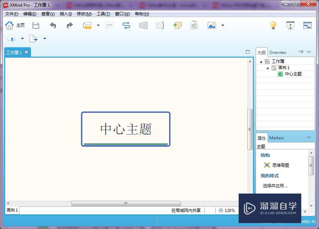Open the Home page icon
This screenshot has height=229, width=319.
[9, 25]
